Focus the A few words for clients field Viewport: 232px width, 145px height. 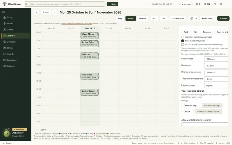coord(205,124)
